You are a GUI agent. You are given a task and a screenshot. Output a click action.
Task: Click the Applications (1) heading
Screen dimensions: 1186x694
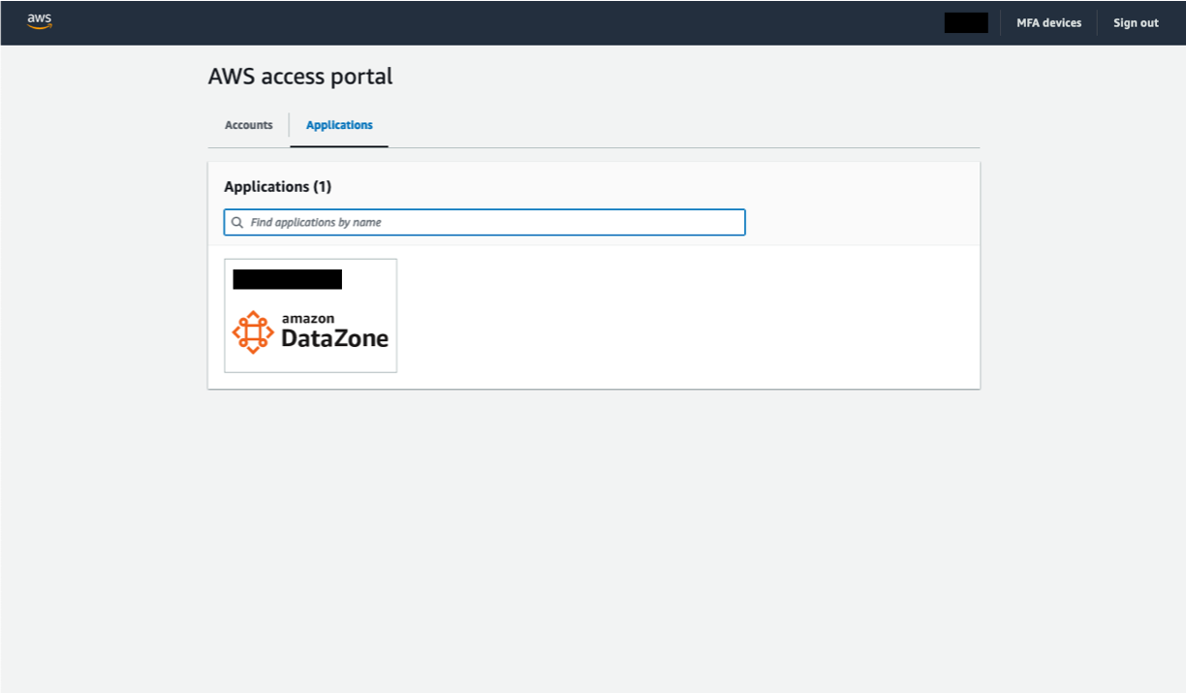[279, 186]
